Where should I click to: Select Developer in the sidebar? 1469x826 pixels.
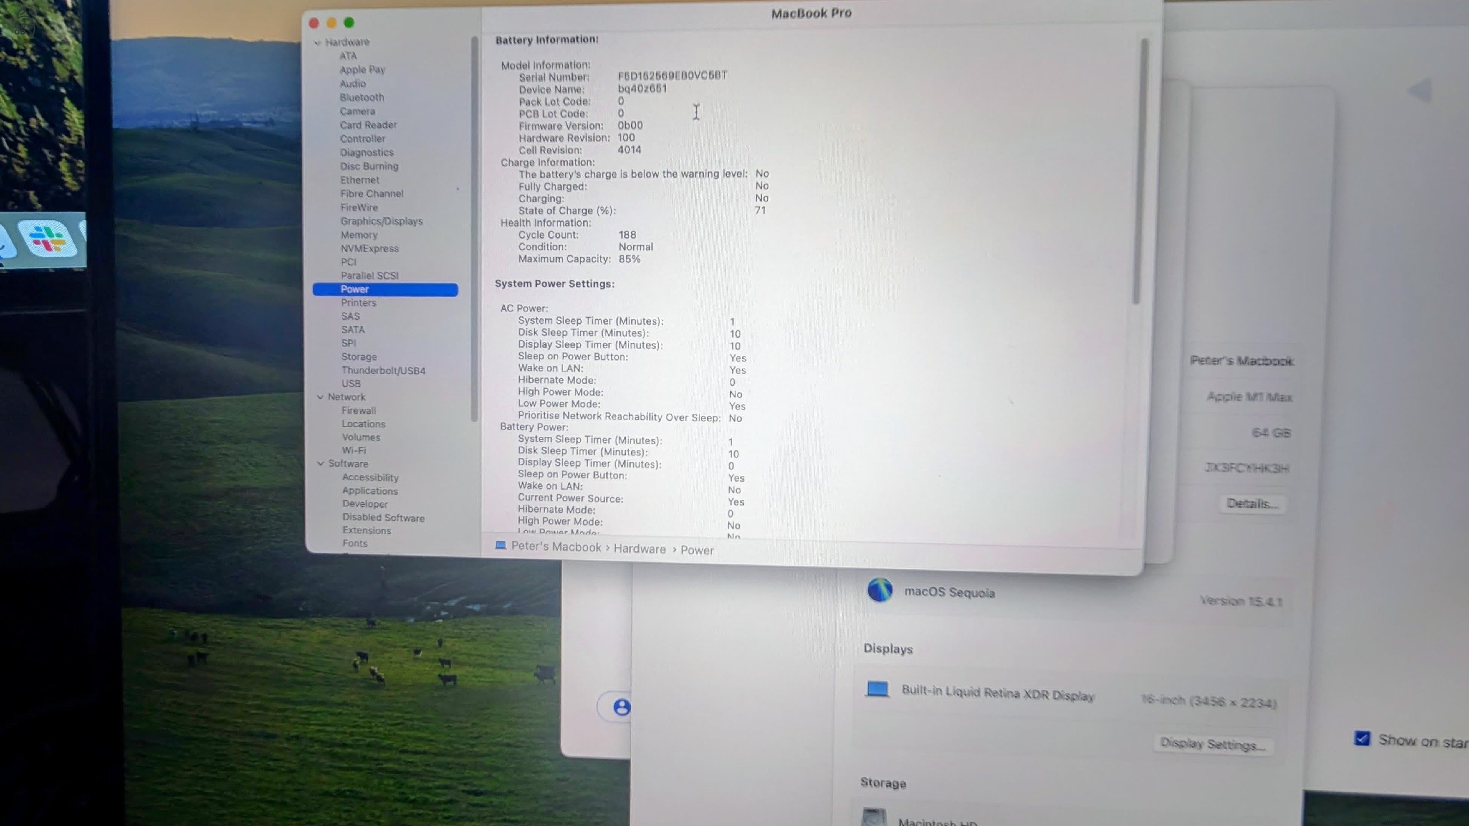click(x=365, y=504)
